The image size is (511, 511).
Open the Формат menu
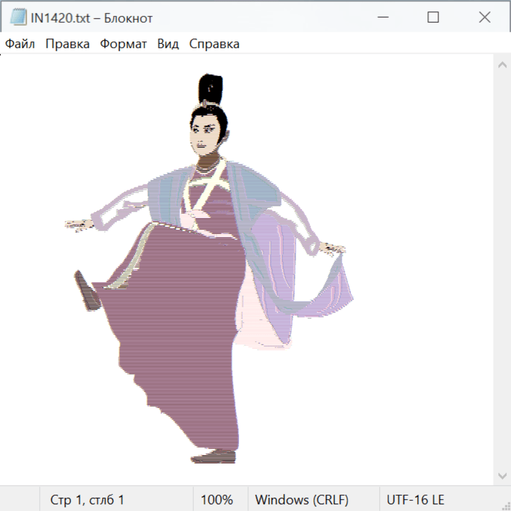click(x=123, y=44)
